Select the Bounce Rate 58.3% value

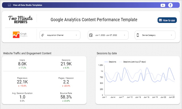click(66, 97)
